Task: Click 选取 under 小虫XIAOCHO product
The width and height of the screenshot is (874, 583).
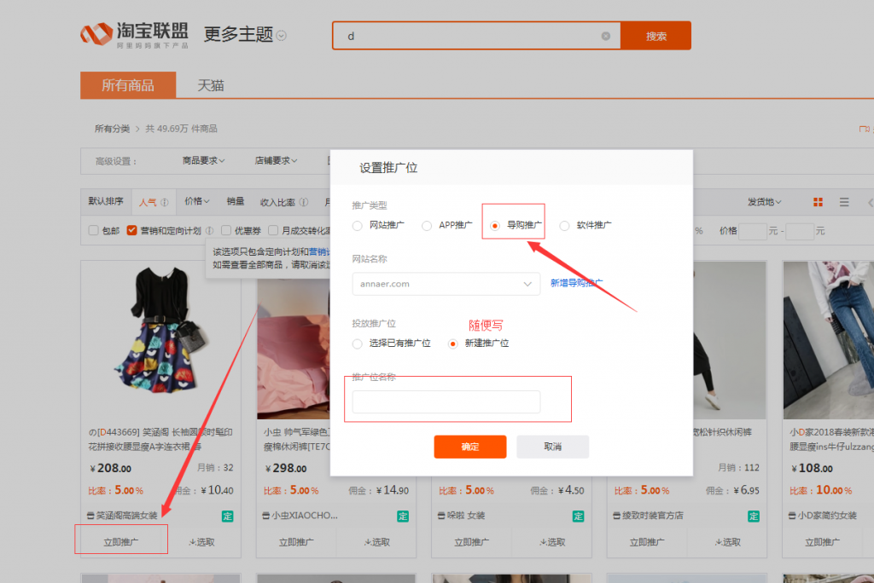Action: pyautogui.click(x=376, y=541)
